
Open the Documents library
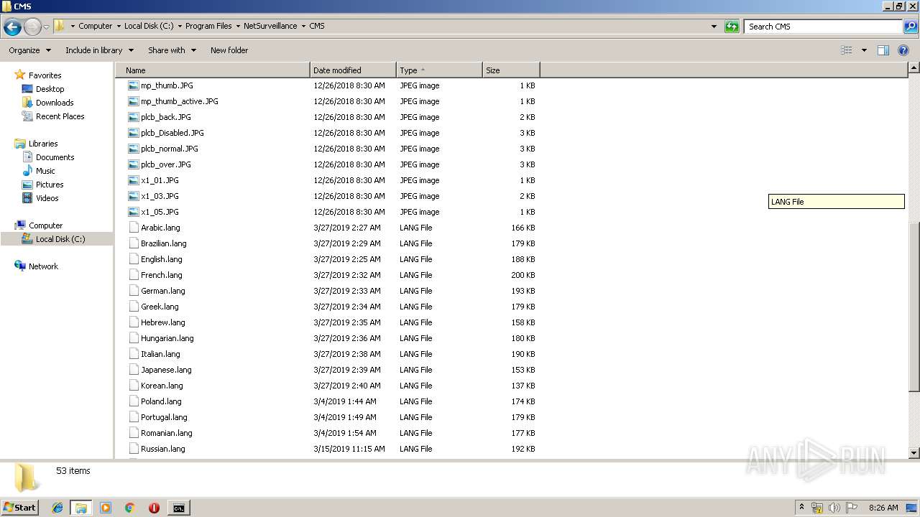(x=55, y=157)
